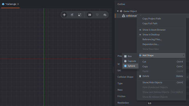Select the Scale tool in viewport toolbar

point(80,15)
